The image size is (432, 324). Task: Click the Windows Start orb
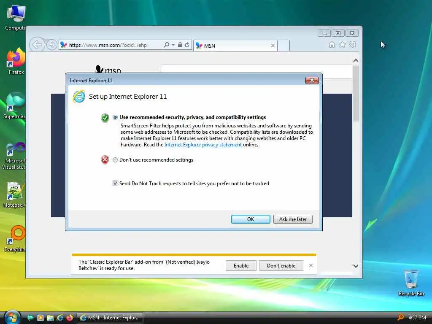point(12,317)
